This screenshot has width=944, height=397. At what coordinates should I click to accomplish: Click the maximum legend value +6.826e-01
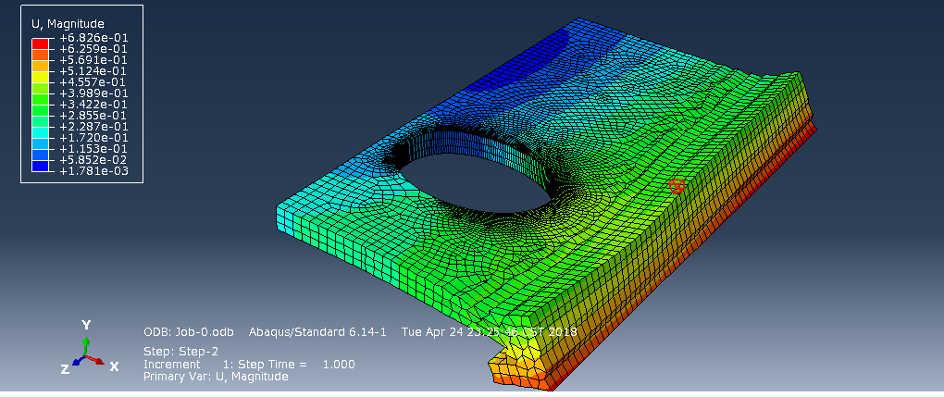tap(93, 38)
